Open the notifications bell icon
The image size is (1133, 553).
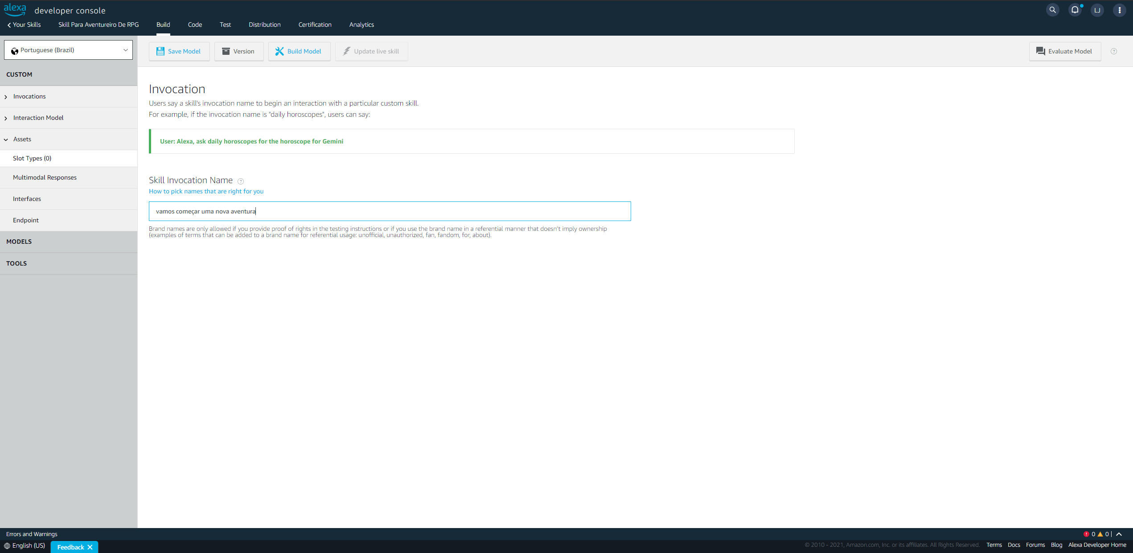(1075, 10)
